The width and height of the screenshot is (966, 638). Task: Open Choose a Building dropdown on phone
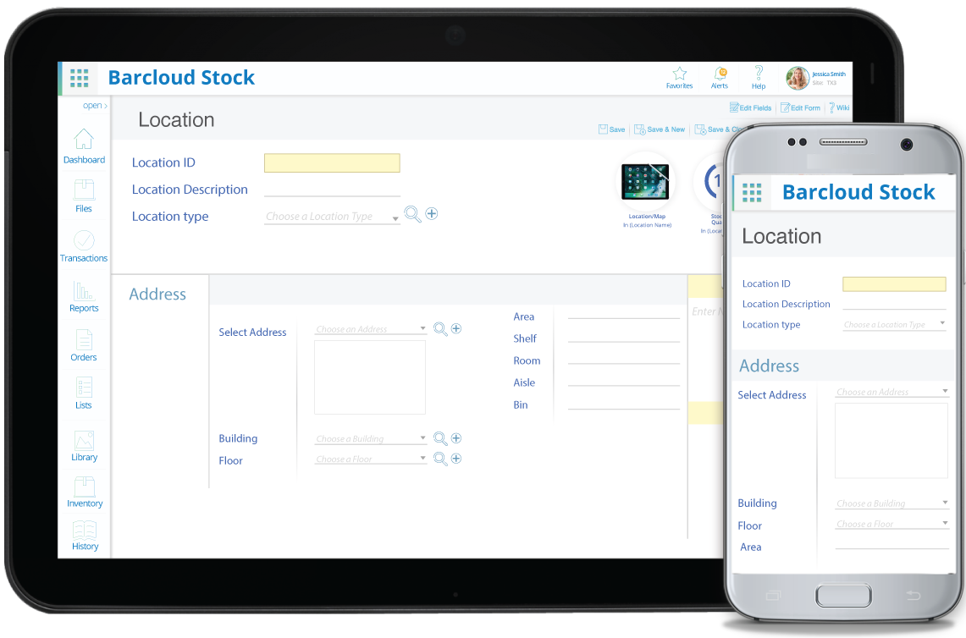(891, 503)
